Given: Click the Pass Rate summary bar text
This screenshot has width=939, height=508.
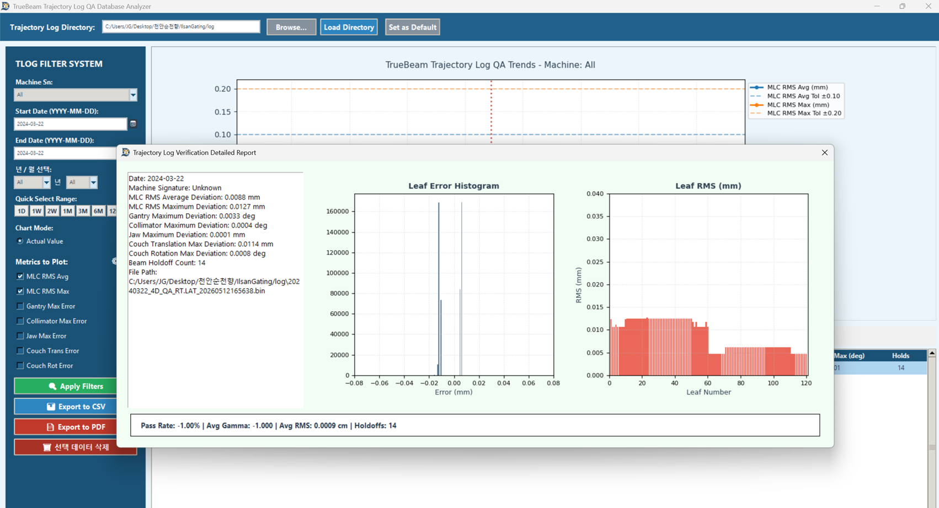Looking at the screenshot, I should coord(269,425).
